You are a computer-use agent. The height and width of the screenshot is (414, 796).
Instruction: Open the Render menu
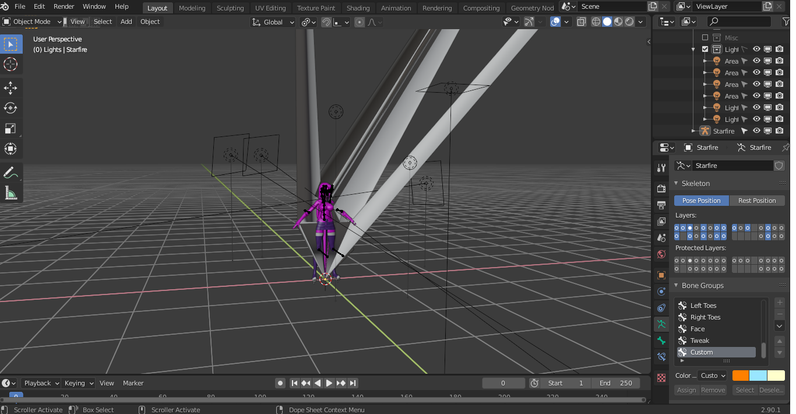tap(64, 6)
